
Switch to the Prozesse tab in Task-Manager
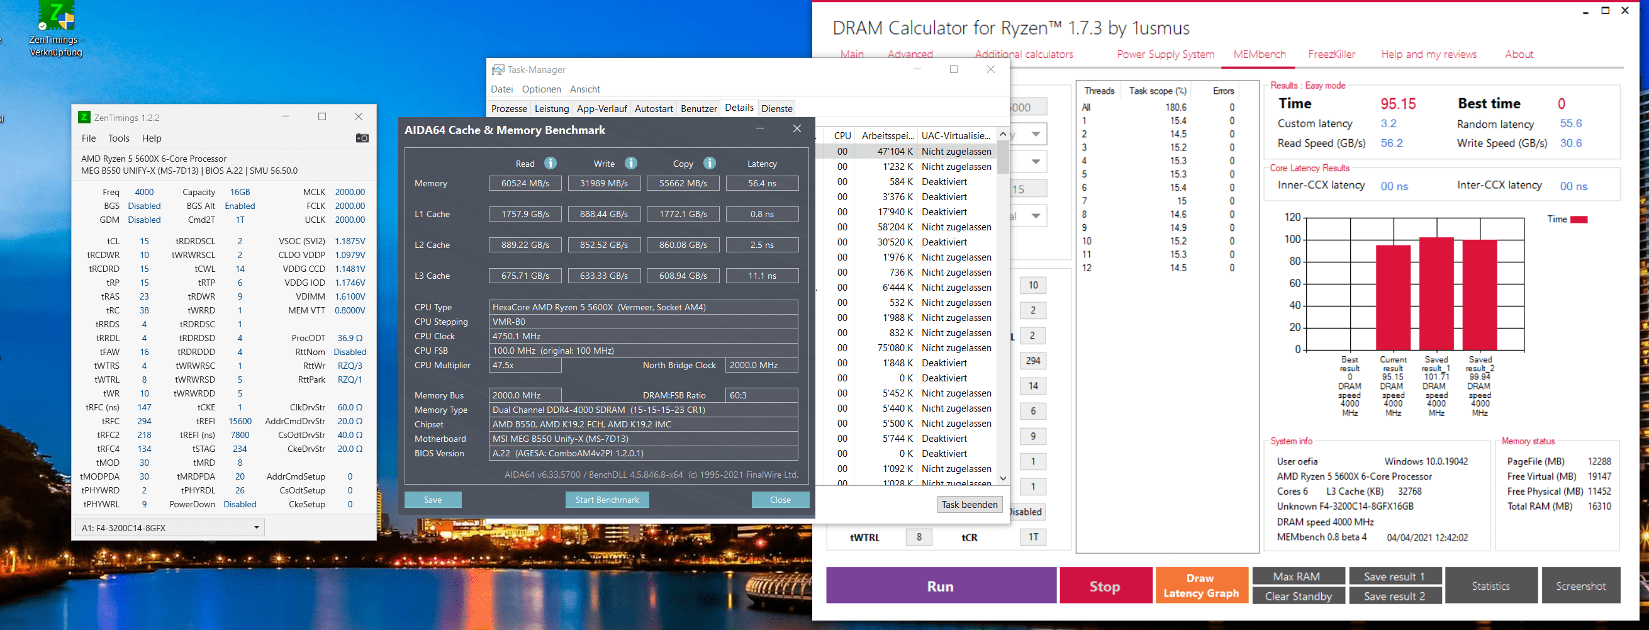509,109
